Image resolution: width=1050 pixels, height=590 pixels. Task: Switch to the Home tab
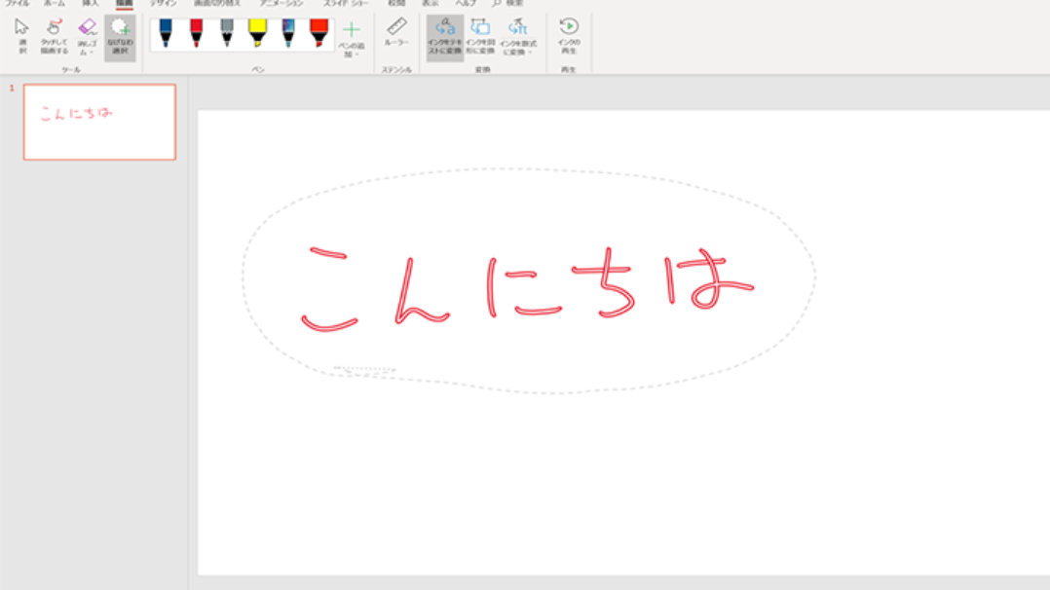tap(55, 3)
